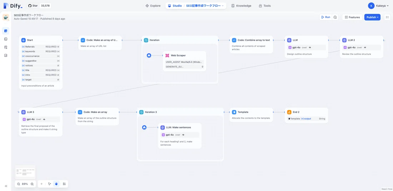Open the API Access terminal sidebar icon

(x=6, y=39)
